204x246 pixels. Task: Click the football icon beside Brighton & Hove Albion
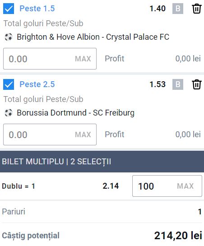9,37
